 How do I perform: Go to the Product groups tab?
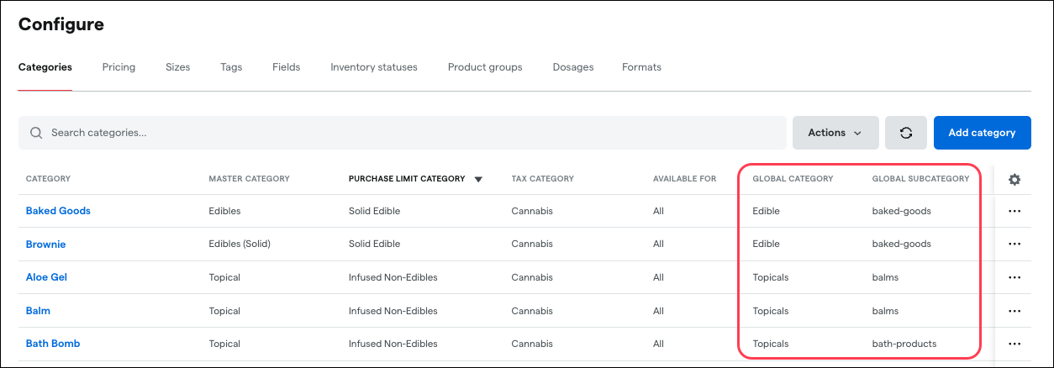[x=485, y=67]
